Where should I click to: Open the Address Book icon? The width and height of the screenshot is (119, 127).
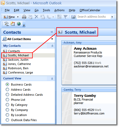73,17
